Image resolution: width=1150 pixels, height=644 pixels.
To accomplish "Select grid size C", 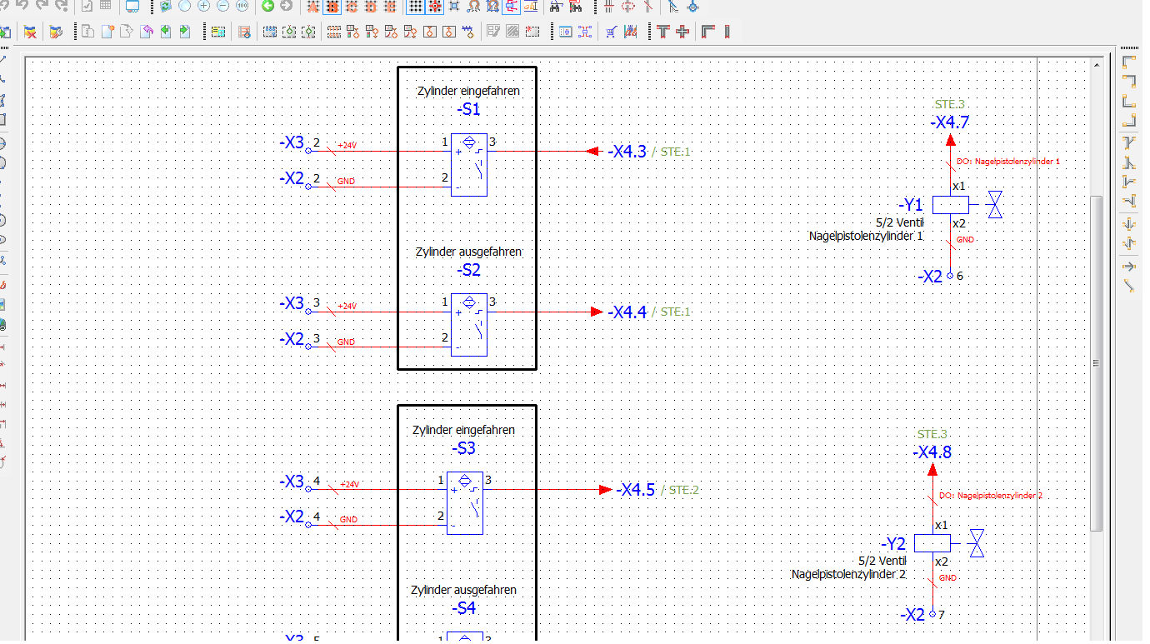I will coord(352,6).
